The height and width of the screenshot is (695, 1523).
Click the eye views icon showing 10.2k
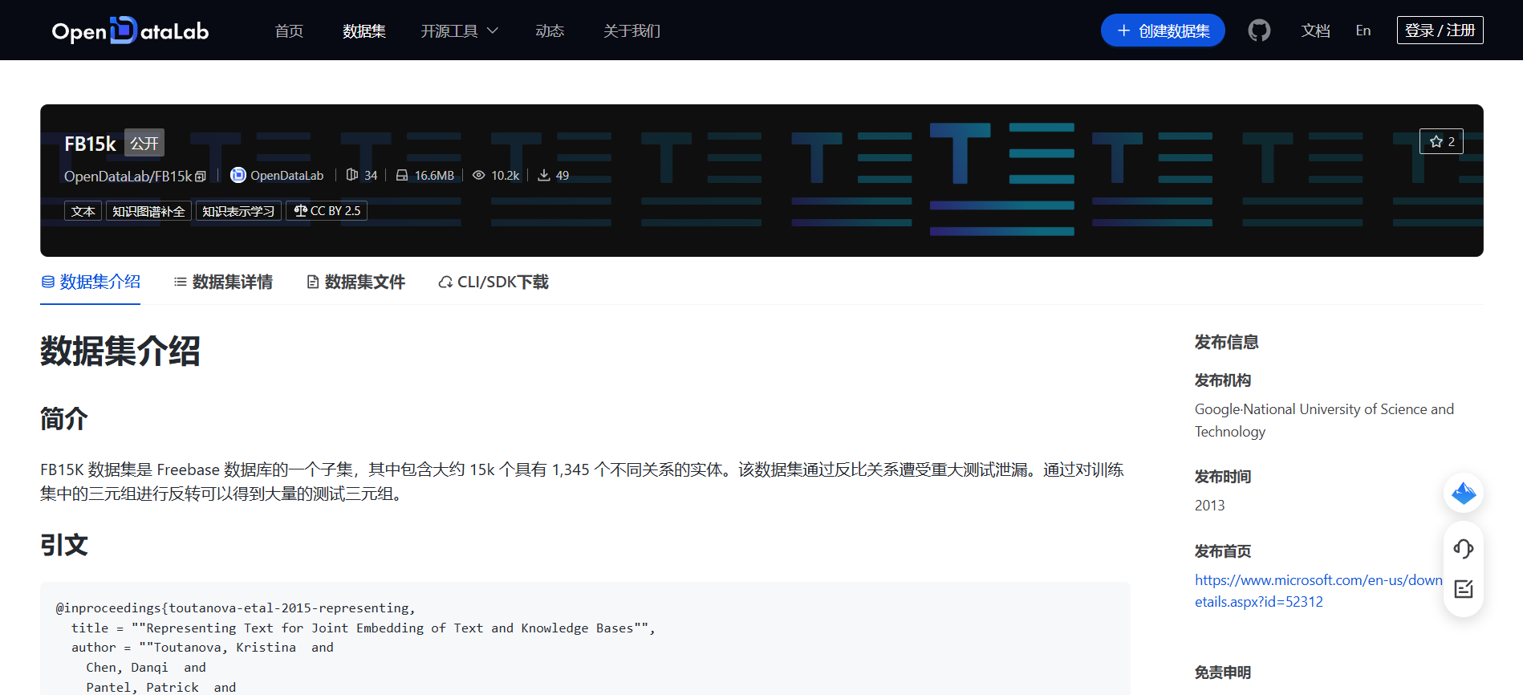[x=479, y=175]
